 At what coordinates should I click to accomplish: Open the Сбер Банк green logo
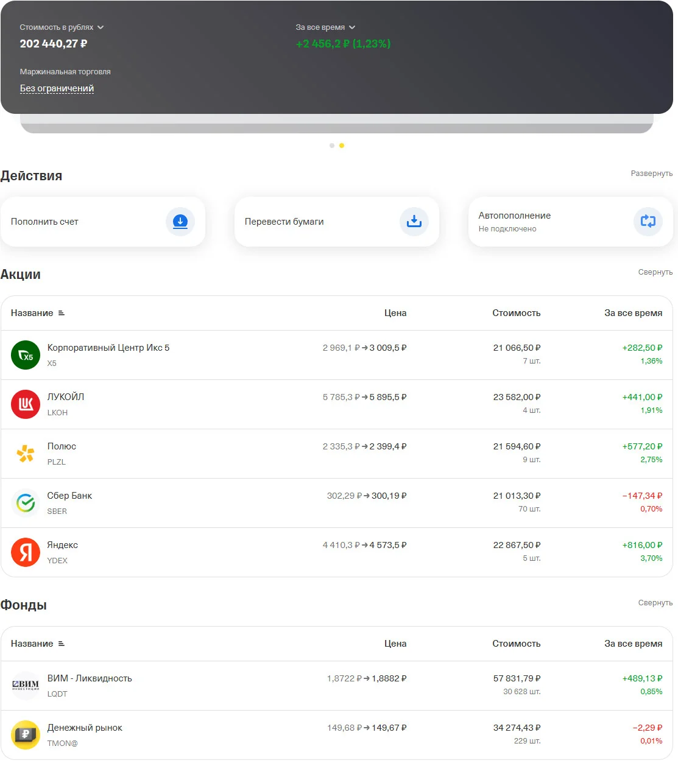coord(26,503)
